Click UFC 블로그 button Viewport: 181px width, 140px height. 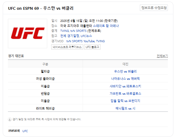pos(92,47)
